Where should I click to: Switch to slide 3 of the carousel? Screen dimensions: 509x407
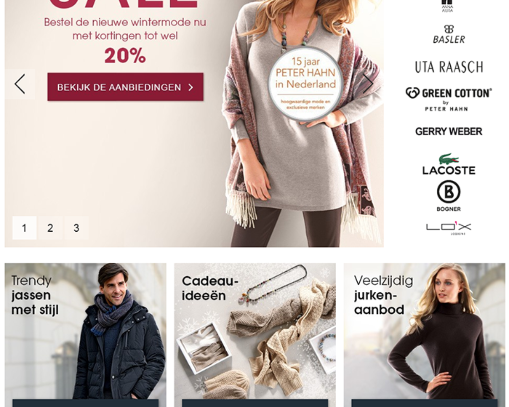click(x=76, y=228)
